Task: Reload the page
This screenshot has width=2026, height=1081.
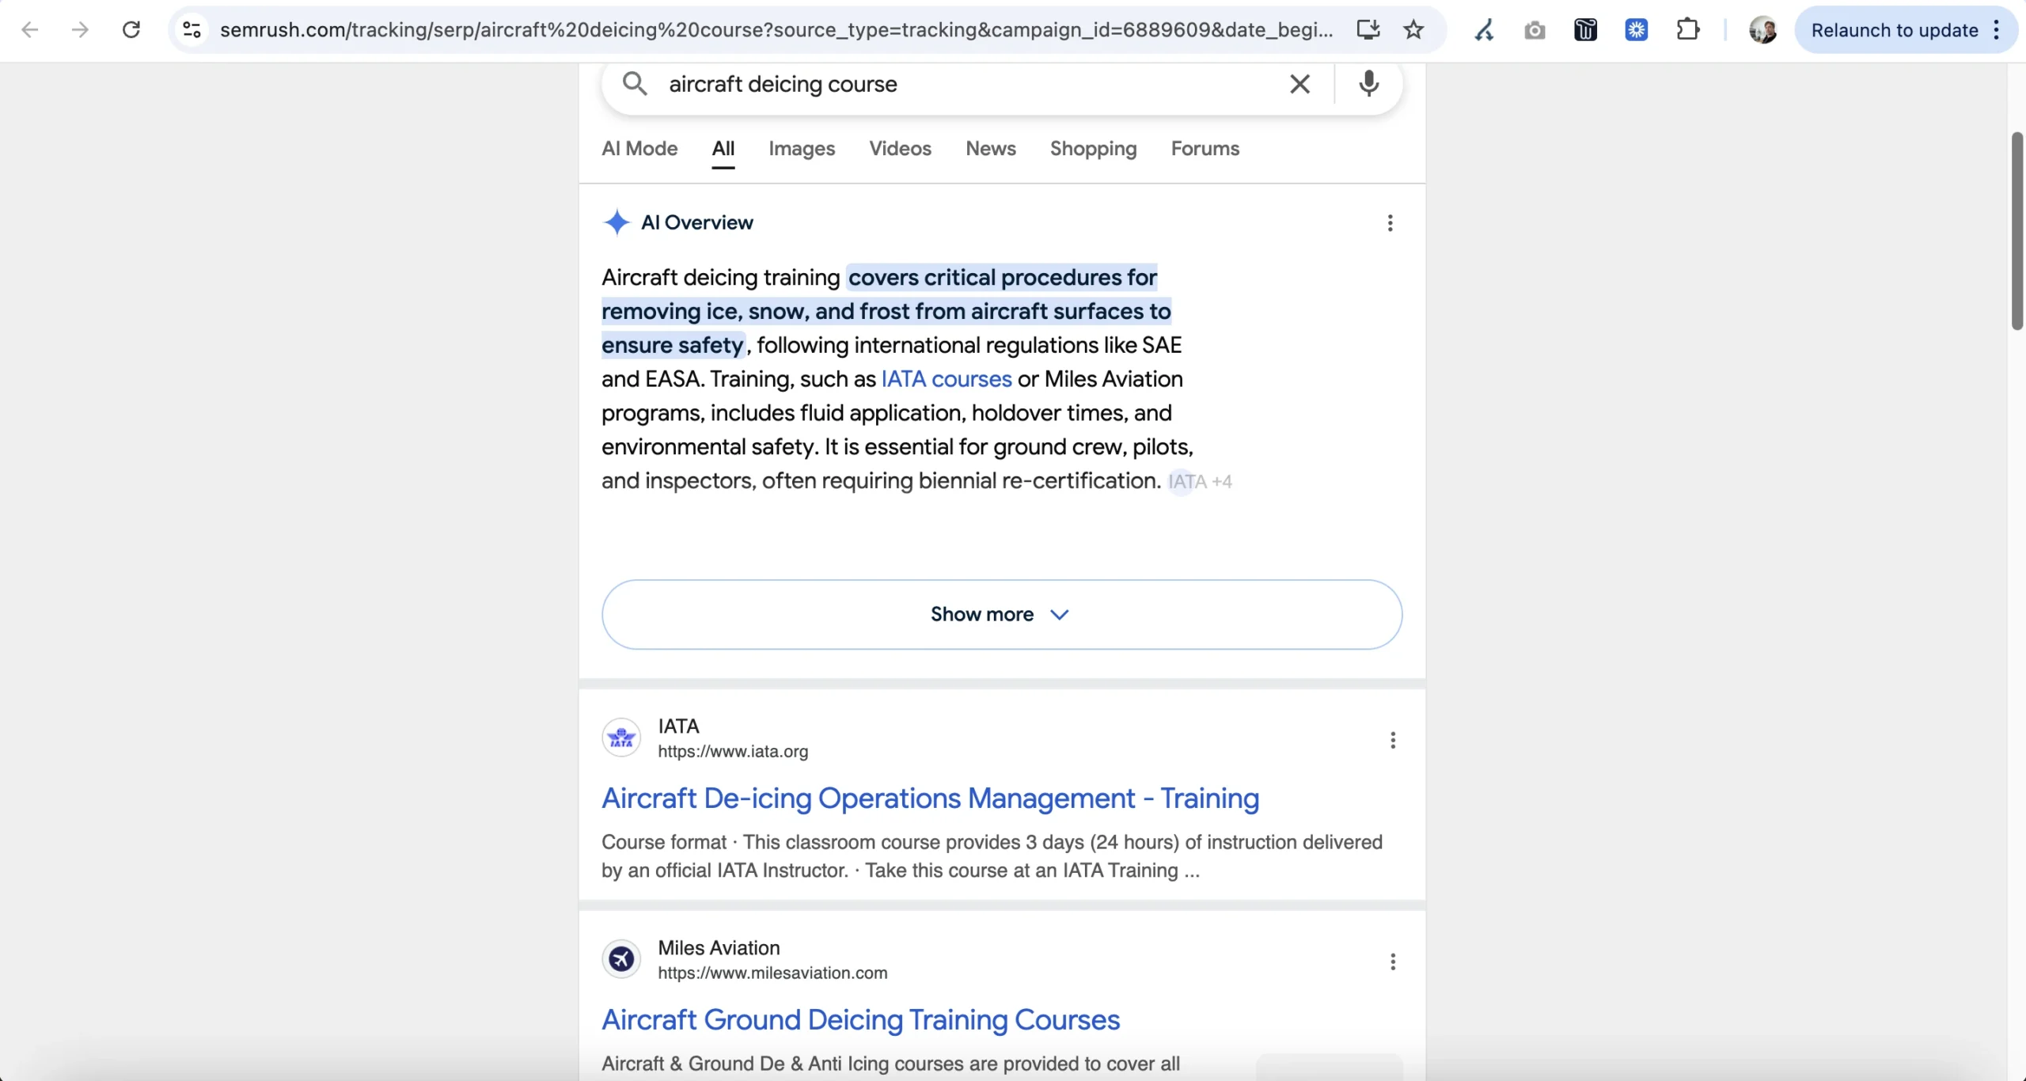Action: point(131,30)
